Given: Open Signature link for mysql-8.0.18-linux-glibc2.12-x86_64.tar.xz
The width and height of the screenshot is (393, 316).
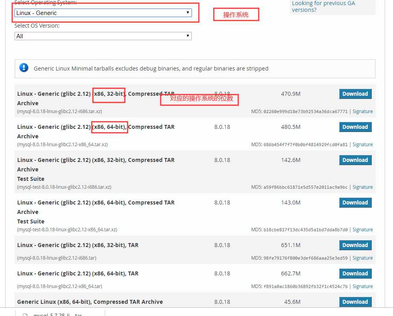Looking at the screenshot, I should (362, 145).
